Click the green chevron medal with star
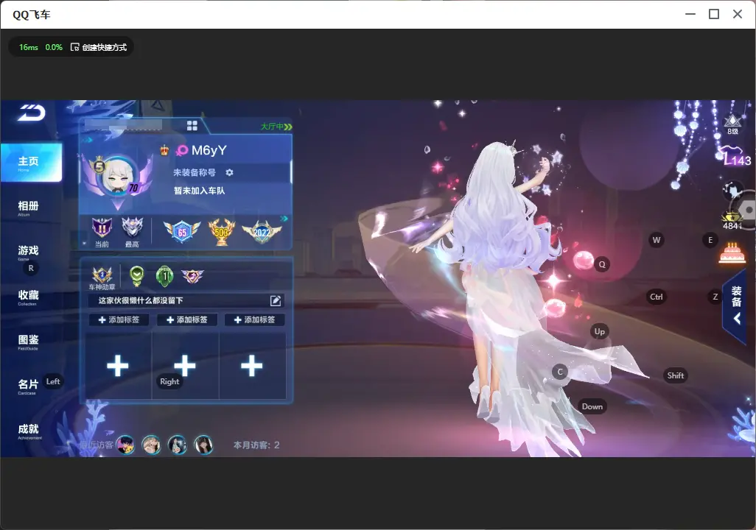756x530 pixels. click(137, 275)
